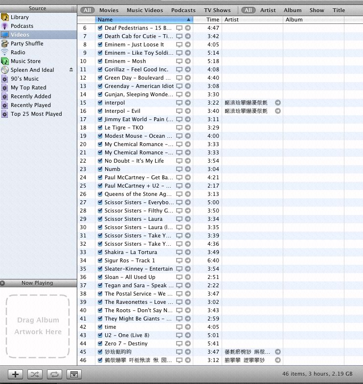Image resolution: width=363 pixels, height=384 pixels.
Task: Select the Tegan and Sara - Speak row
Action: pyautogui.click(x=220, y=285)
